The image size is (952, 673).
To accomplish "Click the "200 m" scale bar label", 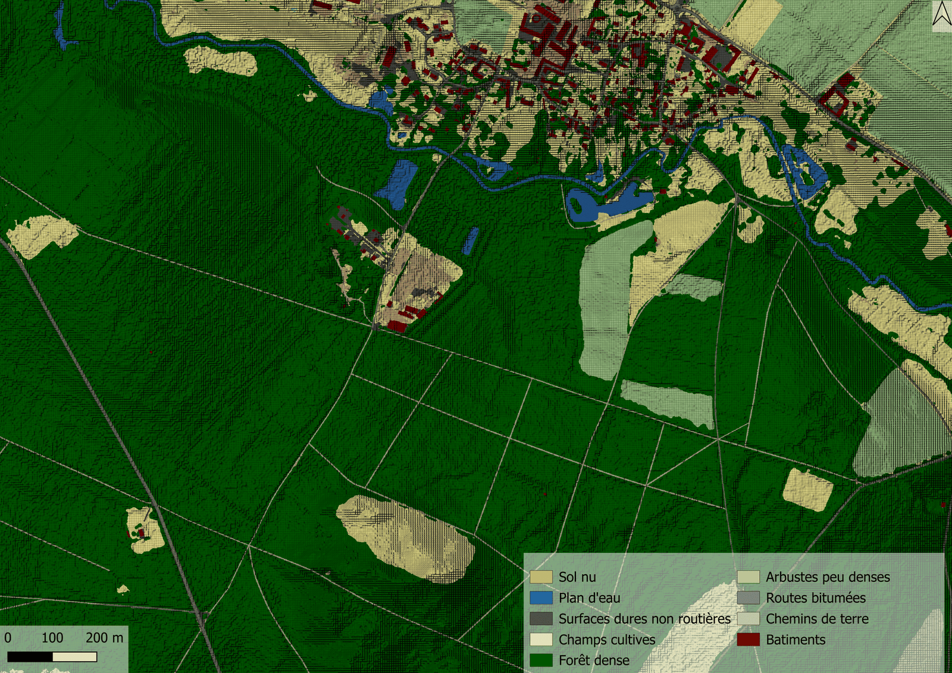I will coord(104,638).
